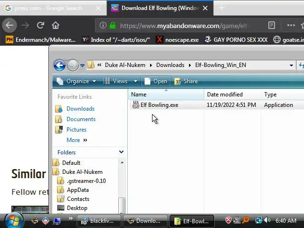Open page actions three-dot menu
The height and width of the screenshot is (228, 304).
tap(291, 25)
